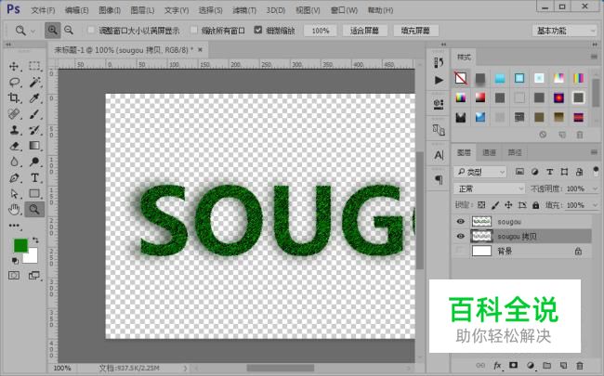Open the 滤镜(T) menu
The image size is (604, 376).
(x=244, y=10)
